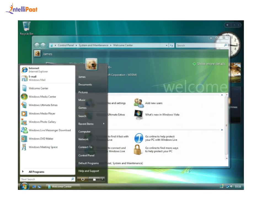Open Windows Meeting Space
The height and width of the screenshot is (200, 262).
(x=47, y=147)
